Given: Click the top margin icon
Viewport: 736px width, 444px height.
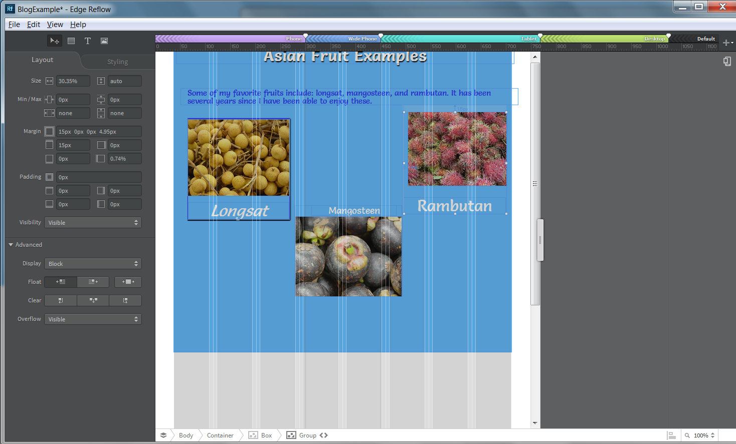Looking at the screenshot, I should (49, 145).
